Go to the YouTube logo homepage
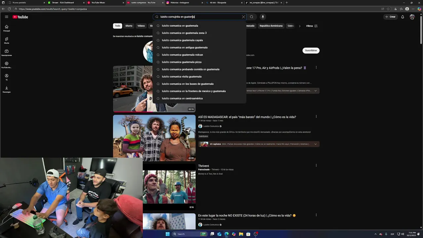 pos(20,17)
